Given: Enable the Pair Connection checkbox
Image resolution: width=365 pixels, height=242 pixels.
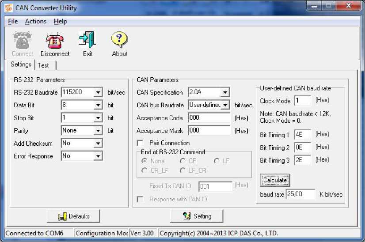Looking at the screenshot, I should (140, 144).
